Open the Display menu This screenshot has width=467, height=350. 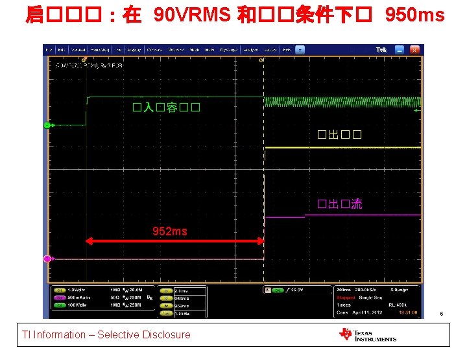[x=134, y=50]
